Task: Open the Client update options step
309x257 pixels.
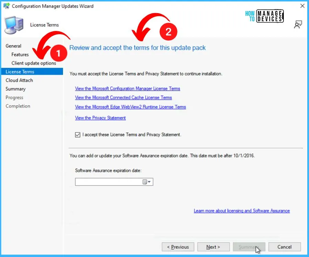Action: pyautogui.click(x=34, y=63)
